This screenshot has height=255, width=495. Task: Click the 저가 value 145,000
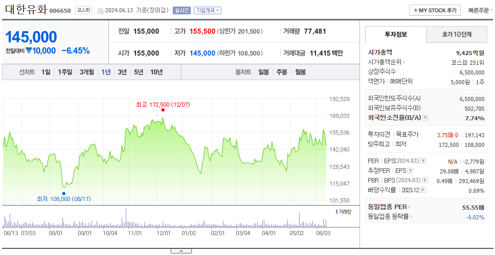[202, 53]
